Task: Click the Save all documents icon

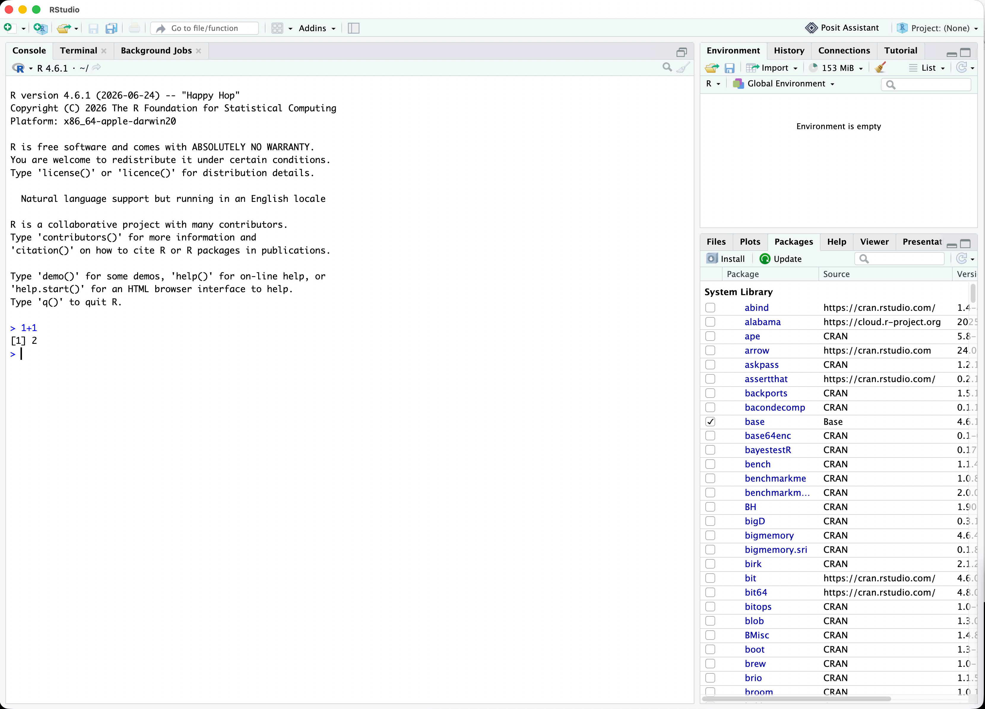Action: [x=112, y=28]
